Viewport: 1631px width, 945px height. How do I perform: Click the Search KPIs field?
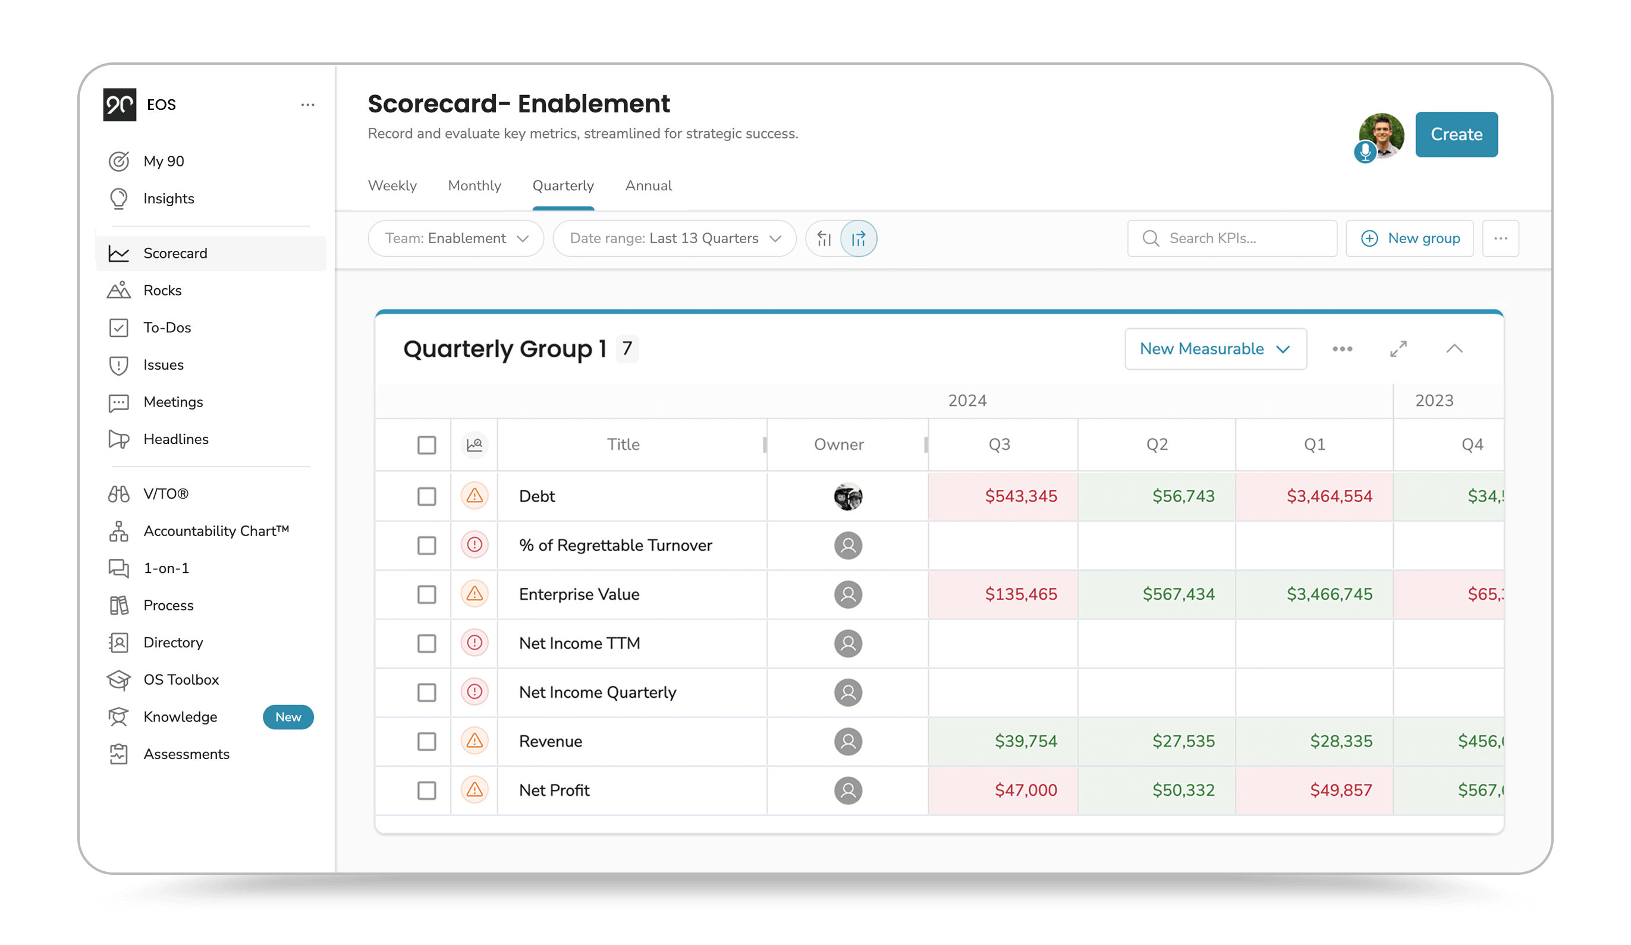click(x=1231, y=238)
